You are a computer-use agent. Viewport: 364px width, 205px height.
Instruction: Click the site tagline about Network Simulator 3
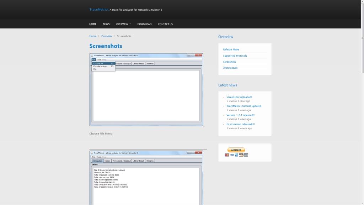(x=136, y=10)
